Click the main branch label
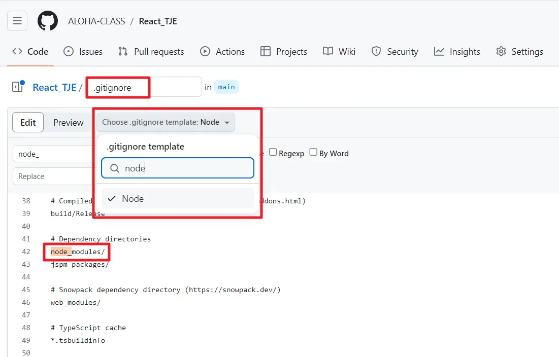Image resolution: width=559 pixels, height=357 pixels. tap(226, 87)
